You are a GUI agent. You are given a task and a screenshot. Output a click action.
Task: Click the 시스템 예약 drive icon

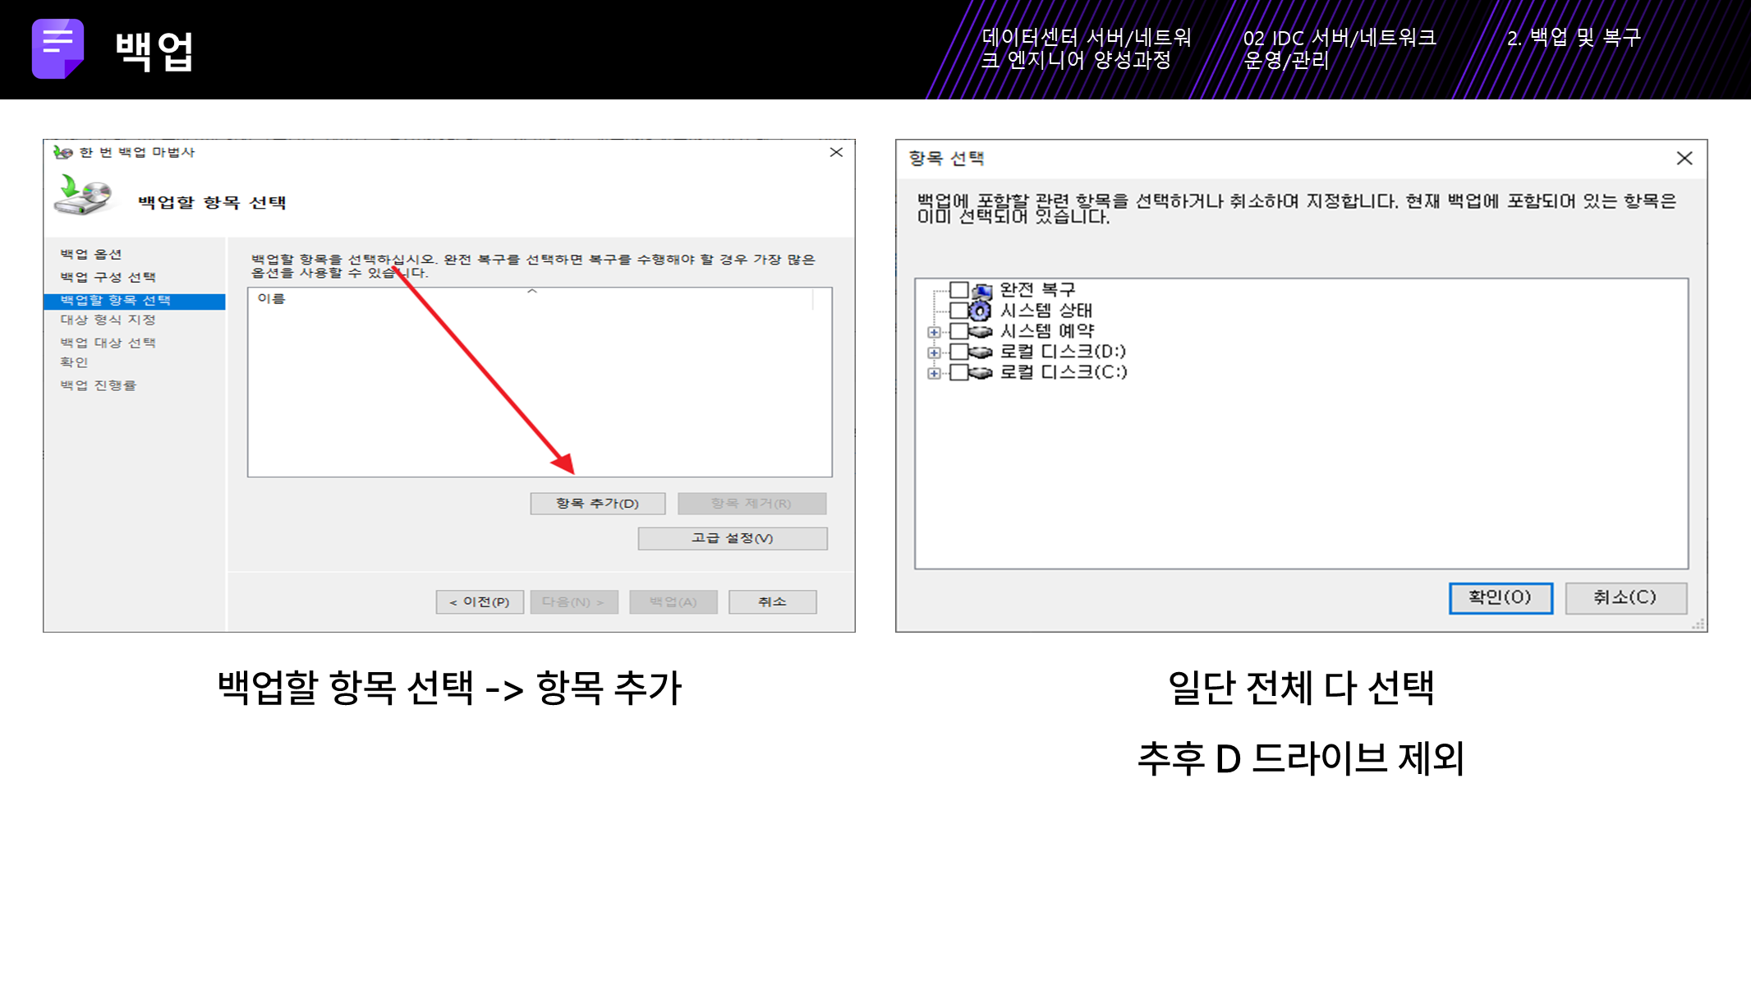(x=981, y=331)
